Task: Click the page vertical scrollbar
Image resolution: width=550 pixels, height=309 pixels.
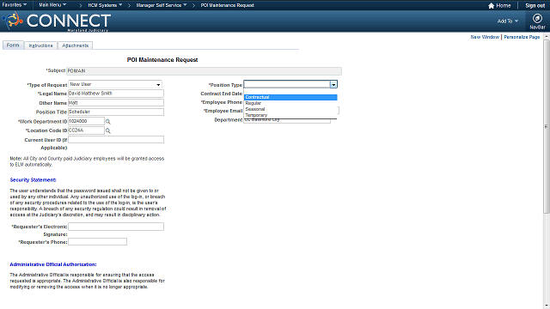Action: (x=547, y=126)
